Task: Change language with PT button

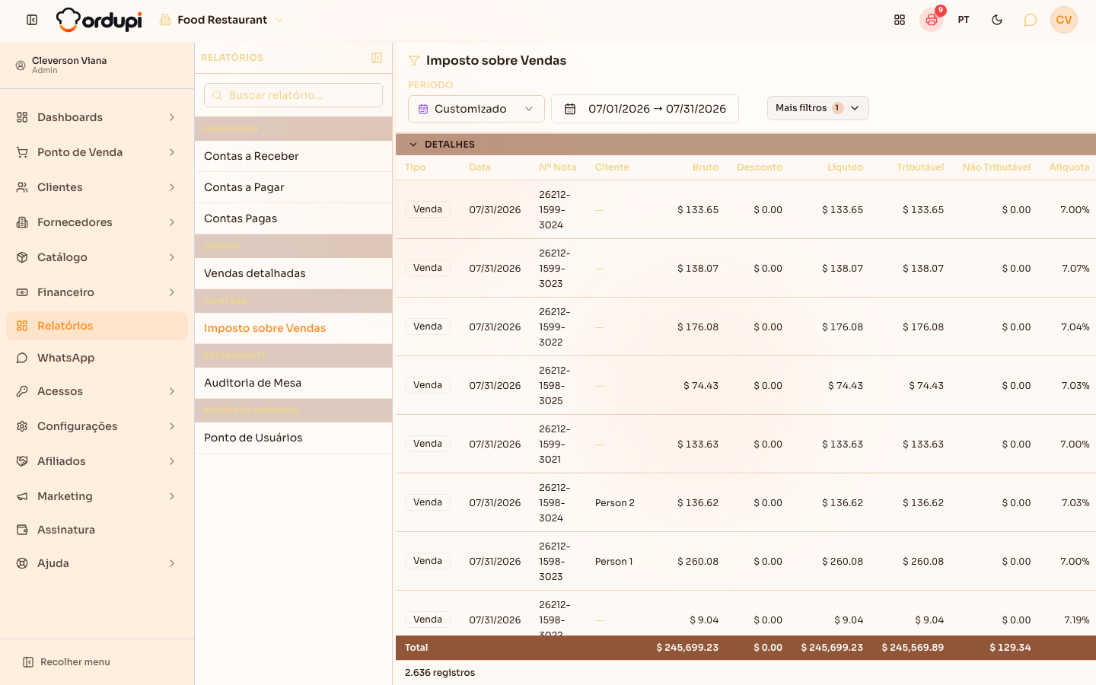Action: coord(964,20)
